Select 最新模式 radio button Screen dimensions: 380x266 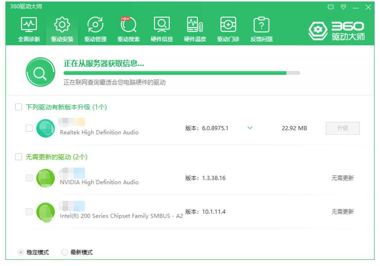coord(65,252)
